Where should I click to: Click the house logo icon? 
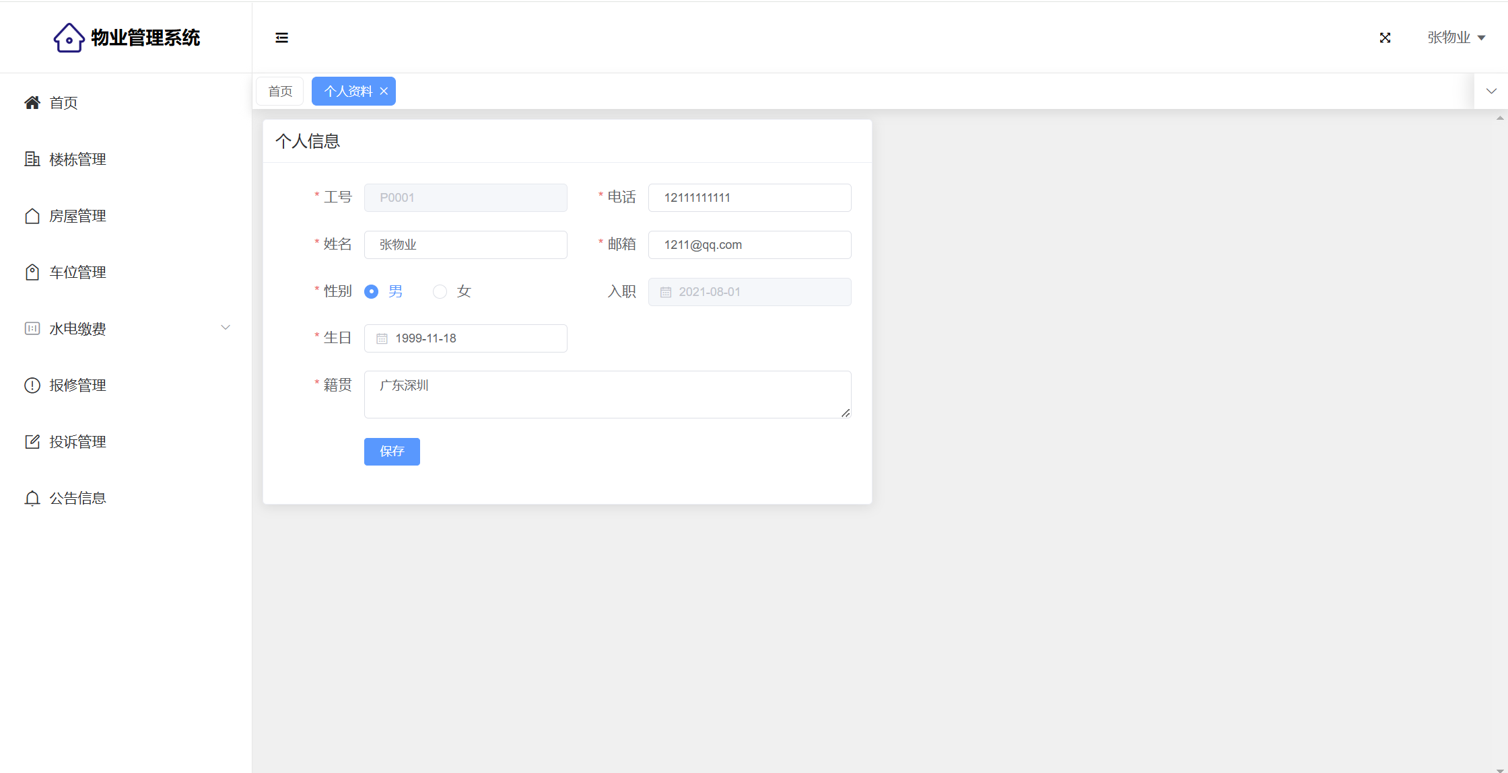tap(69, 38)
